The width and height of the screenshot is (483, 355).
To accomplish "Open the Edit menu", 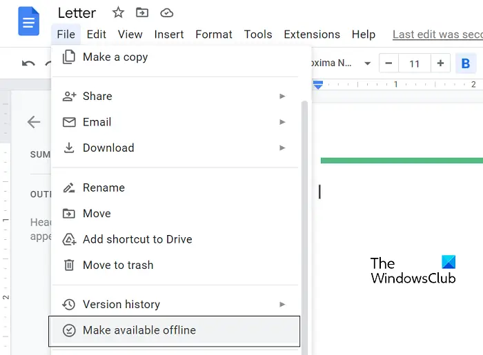I will tap(97, 34).
